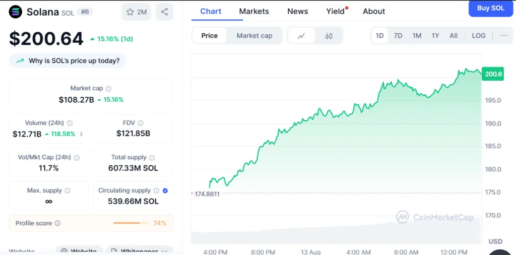Set chart range to 1Y
The width and height of the screenshot is (516, 255).
pyautogui.click(x=435, y=36)
